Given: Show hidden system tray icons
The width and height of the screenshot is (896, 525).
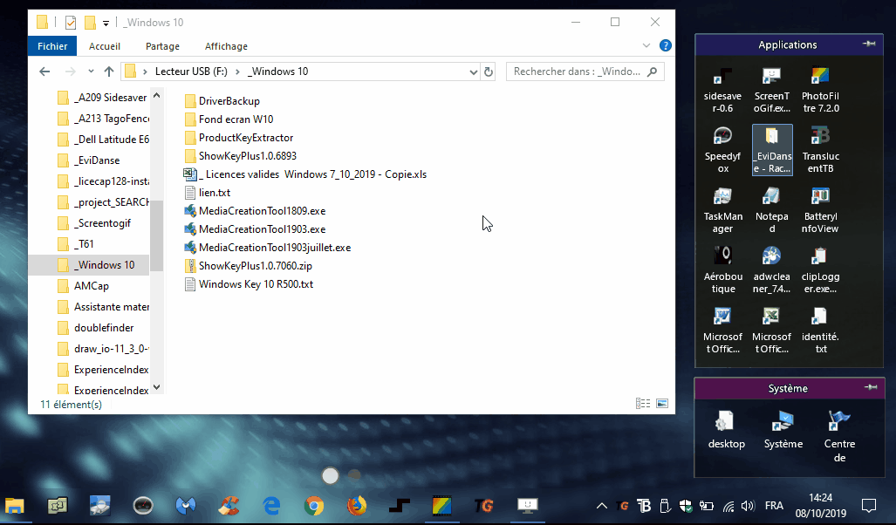Looking at the screenshot, I should point(602,506).
